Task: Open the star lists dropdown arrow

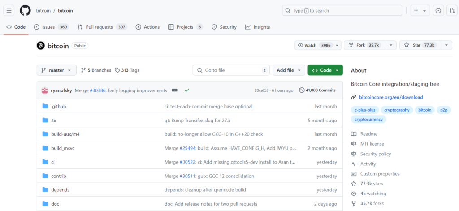Action: click(x=446, y=45)
